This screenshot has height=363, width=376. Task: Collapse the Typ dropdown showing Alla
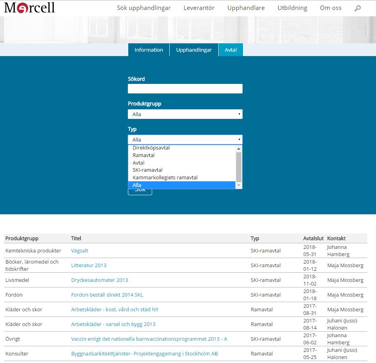[x=185, y=140]
